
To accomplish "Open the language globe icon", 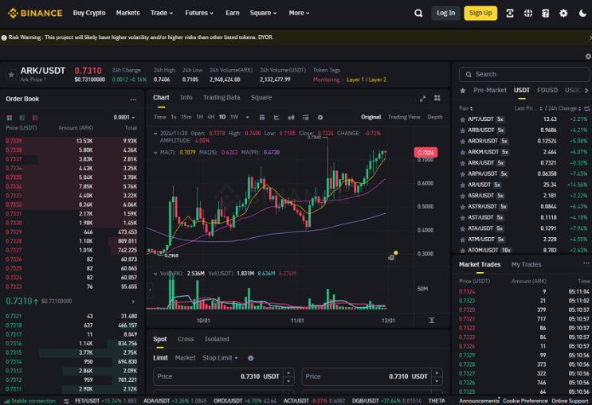I will point(527,14).
